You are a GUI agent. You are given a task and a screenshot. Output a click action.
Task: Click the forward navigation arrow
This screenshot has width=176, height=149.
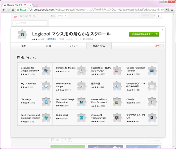coord(9,10)
